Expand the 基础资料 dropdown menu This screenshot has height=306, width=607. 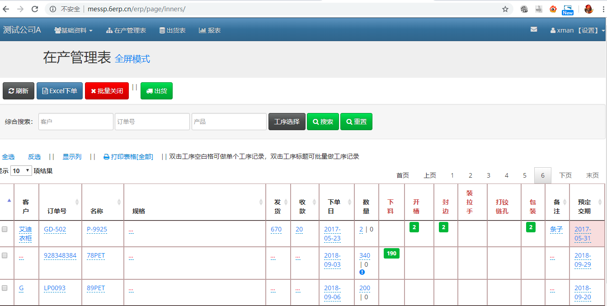[73, 30]
